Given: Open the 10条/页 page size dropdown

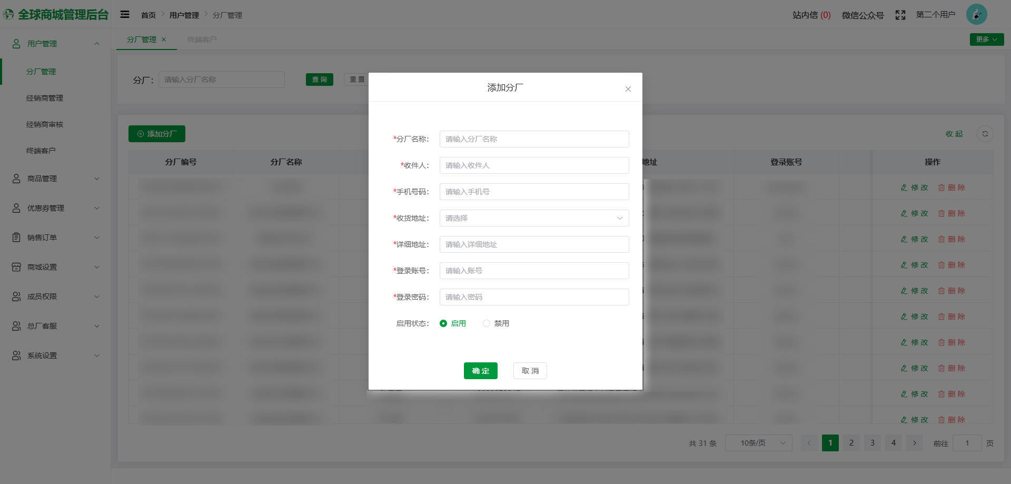Looking at the screenshot, I should click(758, 443).
